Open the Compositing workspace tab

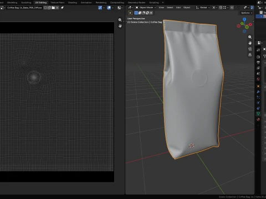(x=117, y=3)
